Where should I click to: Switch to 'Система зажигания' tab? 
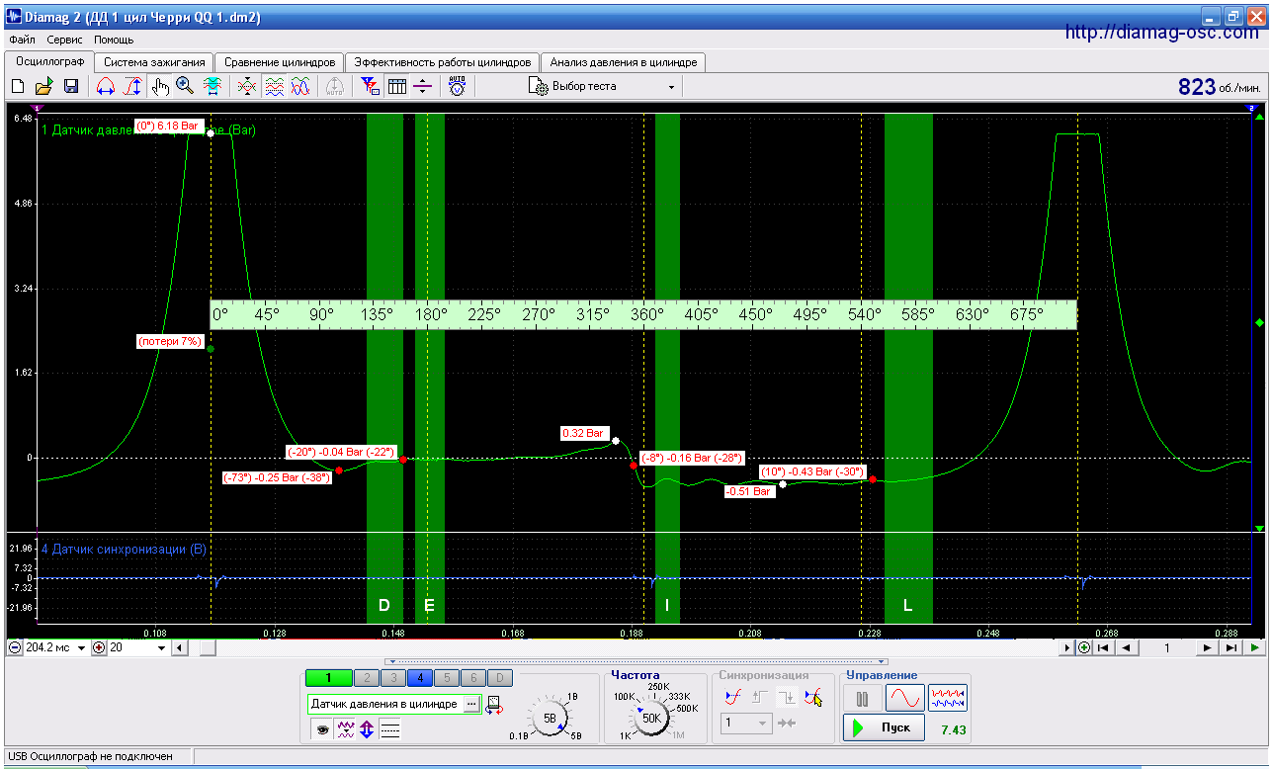pyautogui.click(x=154, y=62)
